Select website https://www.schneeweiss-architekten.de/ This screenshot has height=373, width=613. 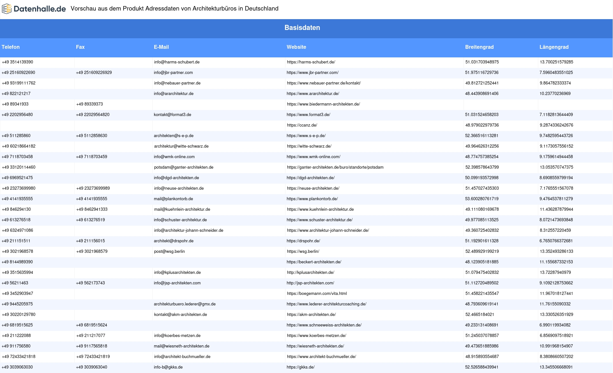[324, 325]
